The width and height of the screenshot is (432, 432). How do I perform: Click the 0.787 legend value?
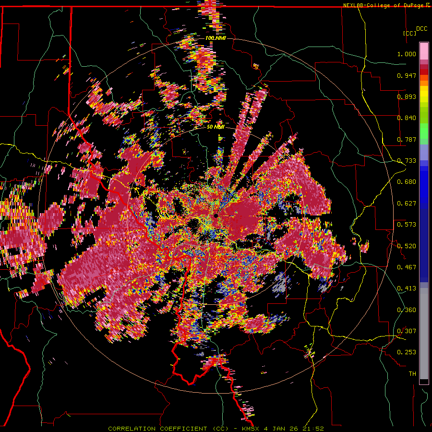[407, 139]
